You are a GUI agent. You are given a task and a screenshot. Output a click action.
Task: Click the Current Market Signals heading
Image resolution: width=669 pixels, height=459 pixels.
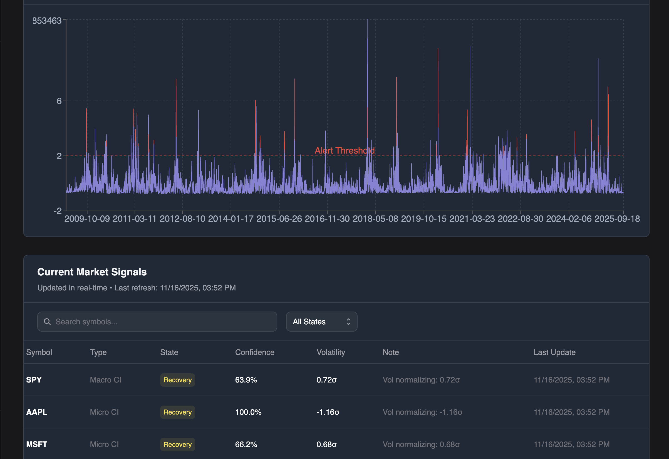[x=92, y=272]
